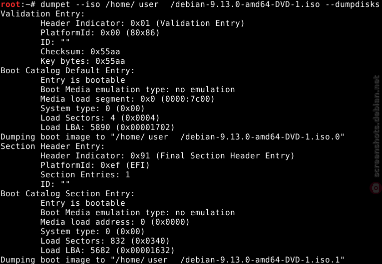Screen dimensions: 382x264
Task: Click the Checksum 0x55aa line
Action: coord(80,51)
